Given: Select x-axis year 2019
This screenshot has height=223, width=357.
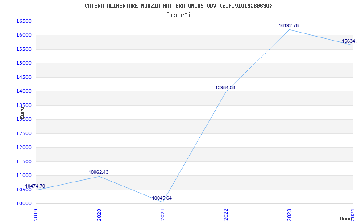Looking at the screenshot, I should click(x=36, y=215).
